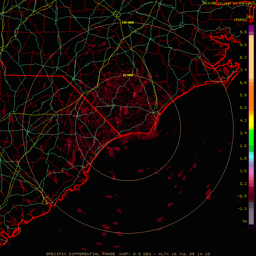Click the yellow segment of the color bar
The width and height of the screenshot is (256, 256).
click(x=251, y=122)
